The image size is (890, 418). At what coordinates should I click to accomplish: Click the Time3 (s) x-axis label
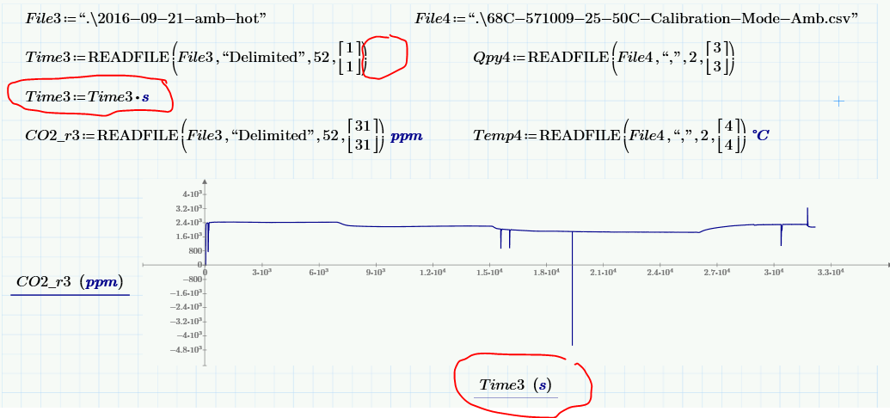tap(515, 385)
